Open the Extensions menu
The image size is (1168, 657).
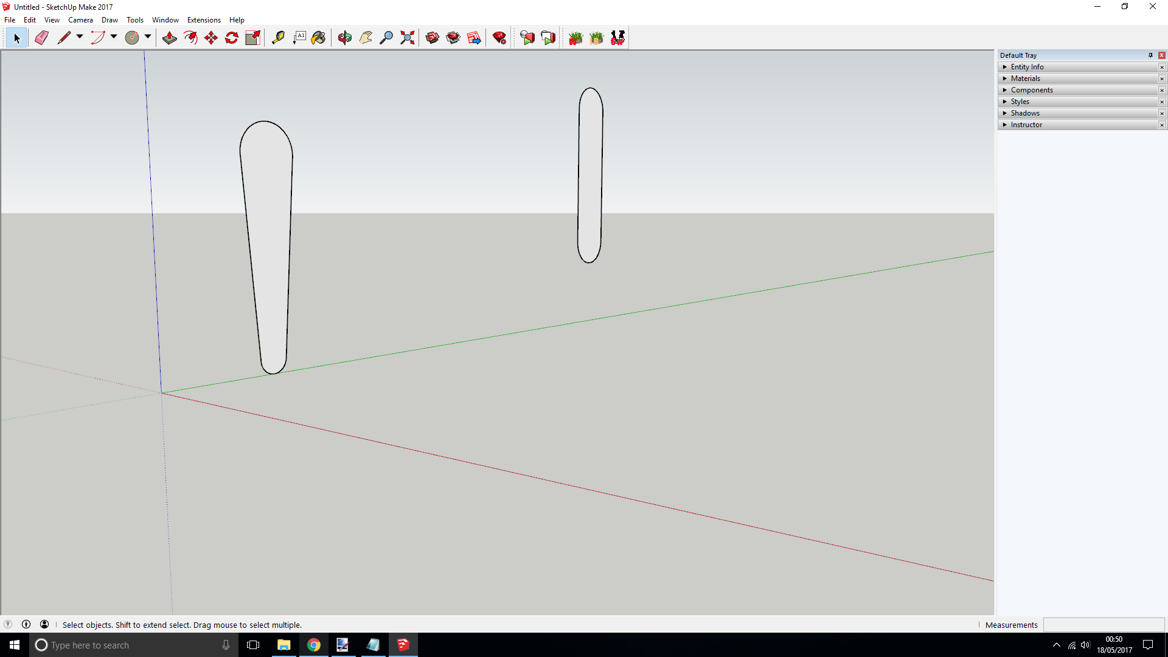click(204, 20)
